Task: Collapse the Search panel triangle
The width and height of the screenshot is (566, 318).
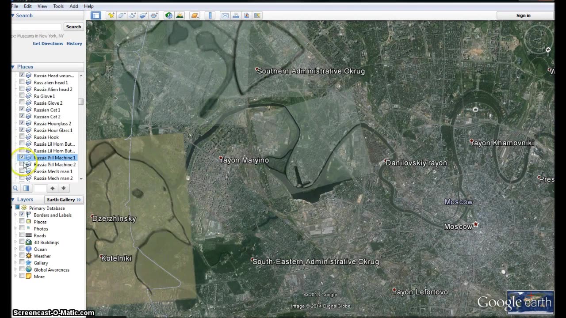Action: point(13,15)
